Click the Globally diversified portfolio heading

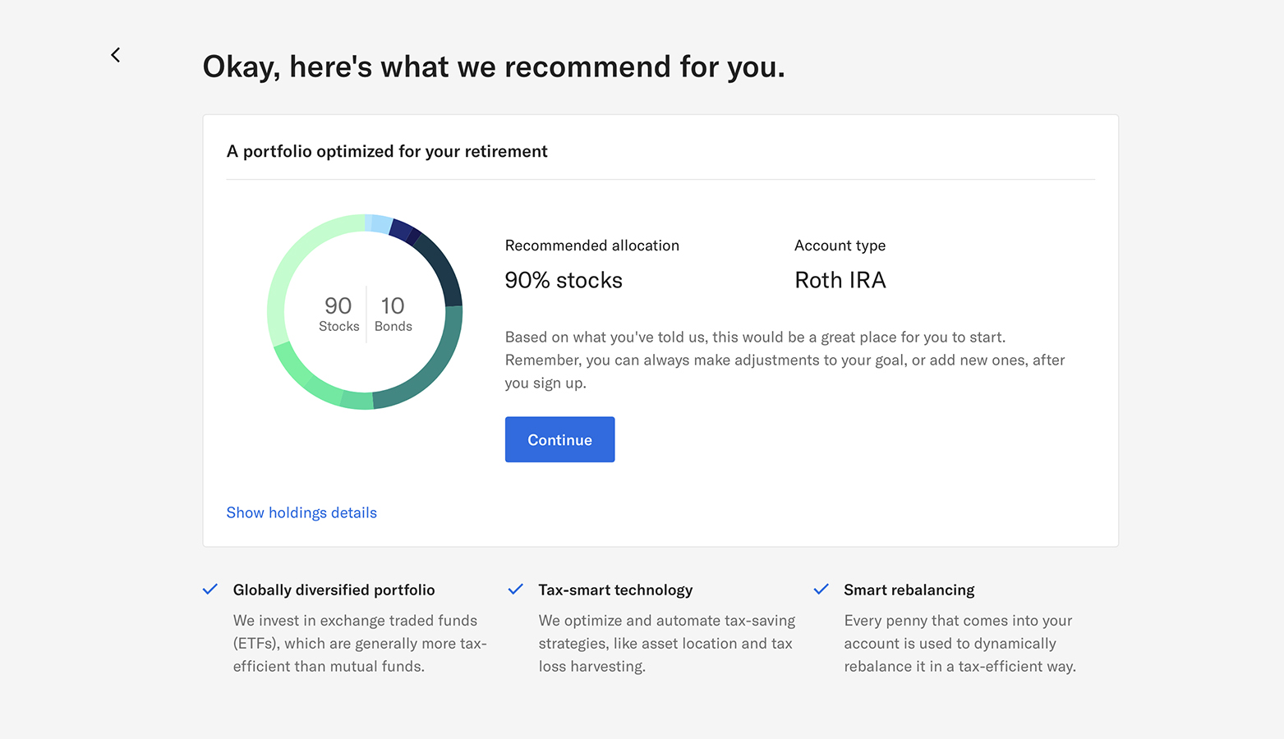point(334,590)
